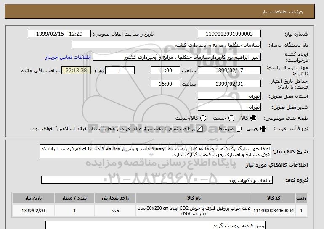The image size is (324, 229).
Task: Click the ساعت باقی مانده label
Action: (40, 71)
